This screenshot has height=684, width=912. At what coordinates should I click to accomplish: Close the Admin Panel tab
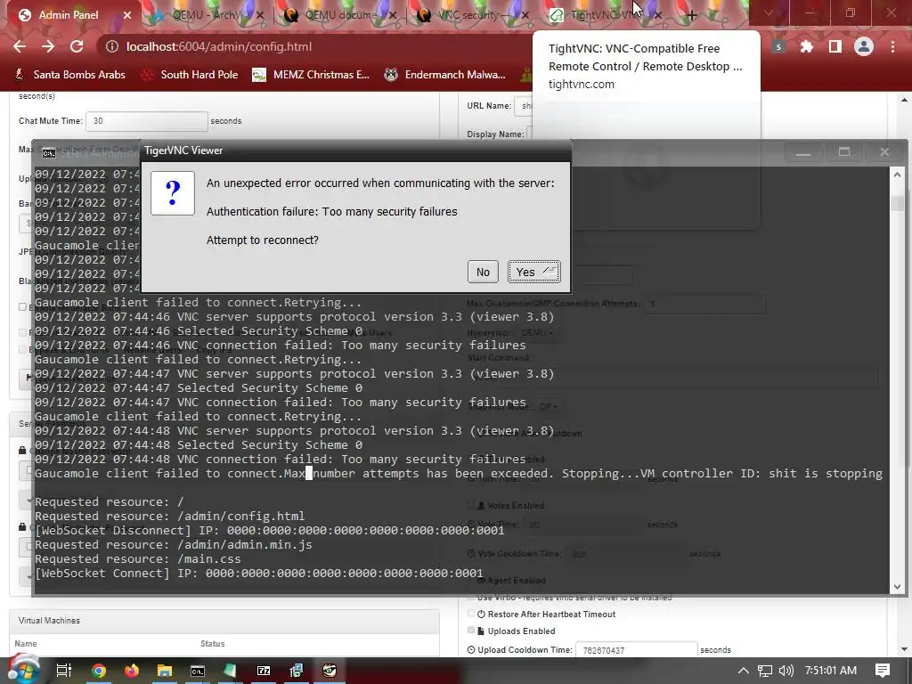pos(127,15)
